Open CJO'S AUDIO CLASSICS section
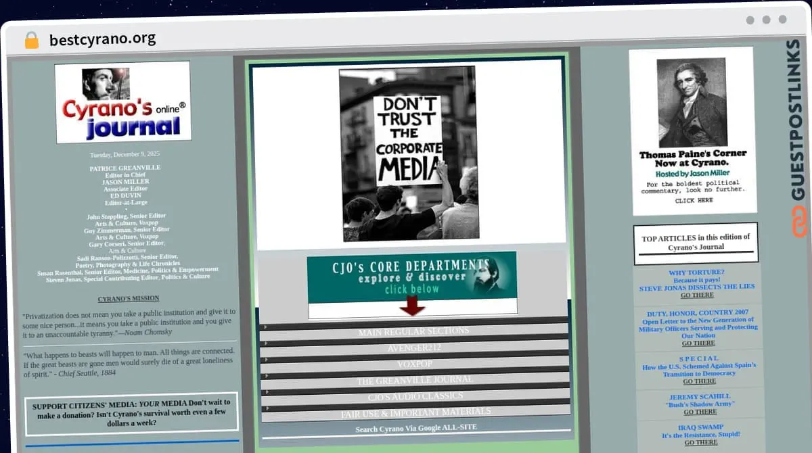The image size is (812, 453). click(x=415, y=396)
